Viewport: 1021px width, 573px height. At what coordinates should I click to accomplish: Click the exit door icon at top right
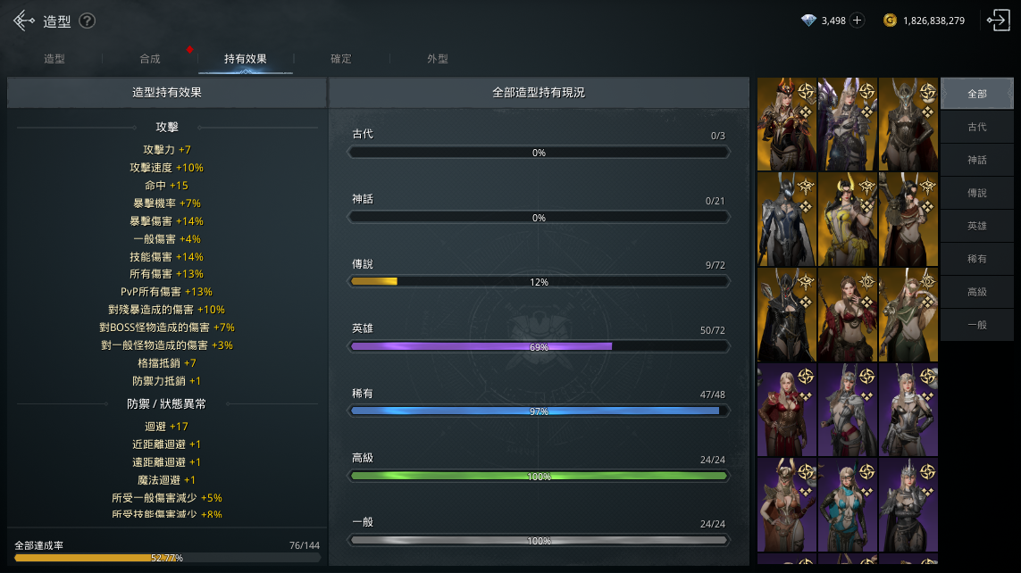point(998,21)
